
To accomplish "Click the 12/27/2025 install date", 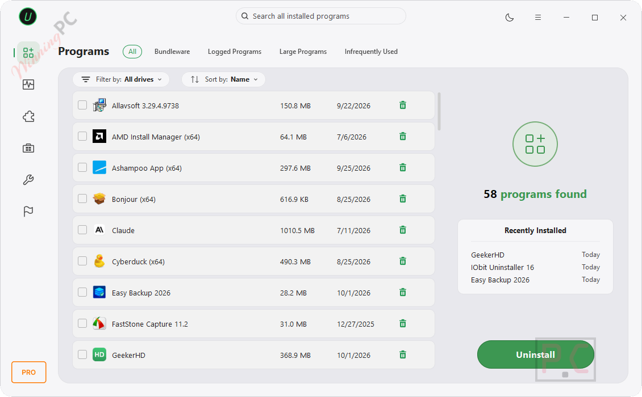I will pos(356,324).
